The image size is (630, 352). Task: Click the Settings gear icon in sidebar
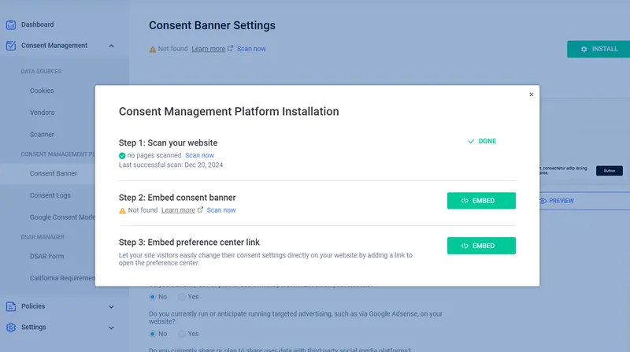(11, 328)
